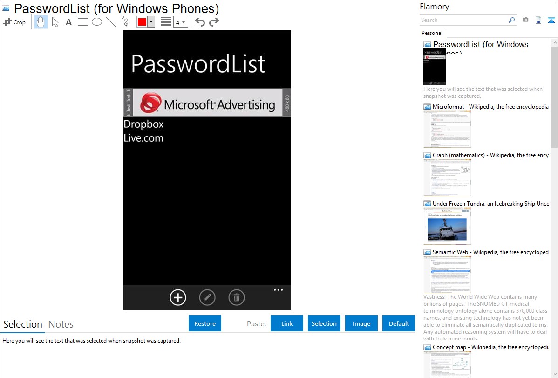Click the Paste Image button
The image size is (558, 378).
click(x=361, y=323)
